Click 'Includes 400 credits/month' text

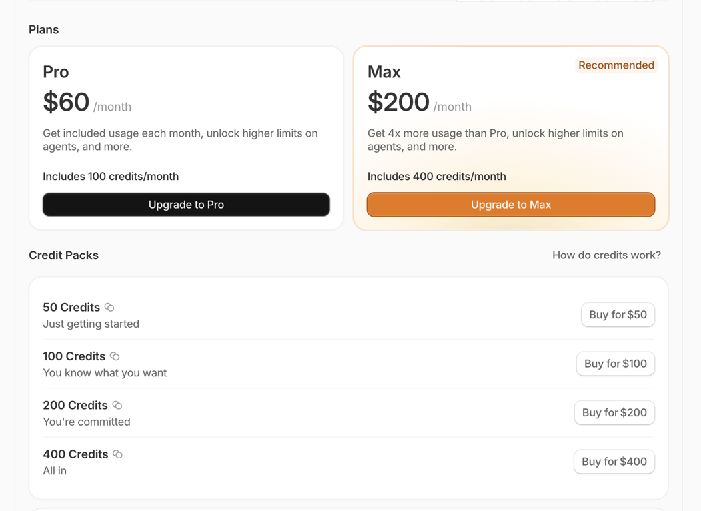[436, 176]
